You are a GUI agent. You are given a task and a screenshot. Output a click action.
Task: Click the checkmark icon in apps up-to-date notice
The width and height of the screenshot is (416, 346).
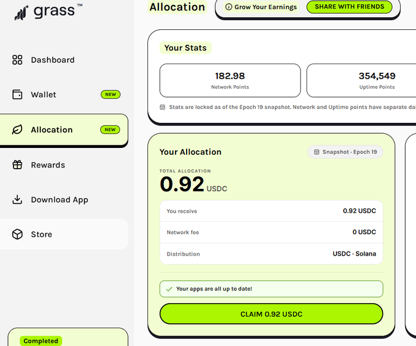coord(169,289)
